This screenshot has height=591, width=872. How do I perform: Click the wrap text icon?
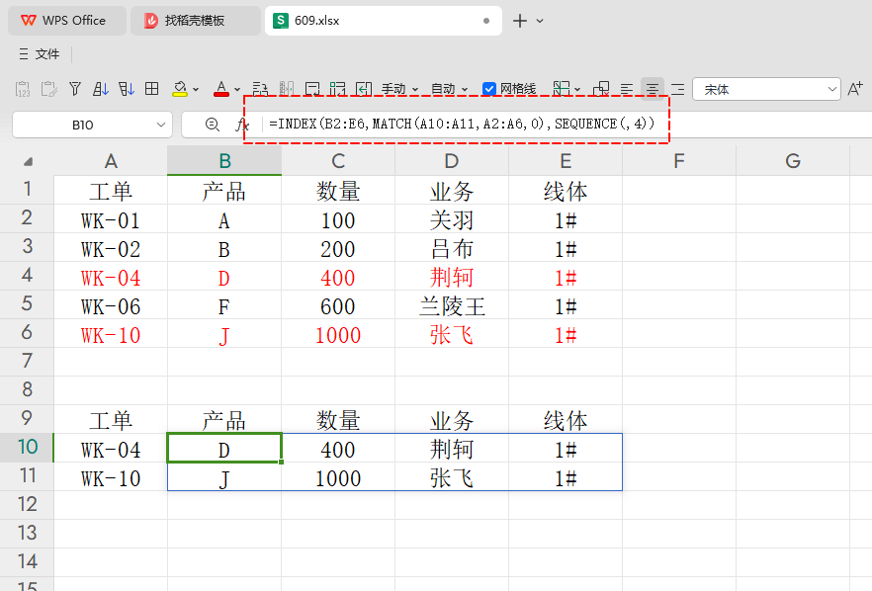coord(260,89)
